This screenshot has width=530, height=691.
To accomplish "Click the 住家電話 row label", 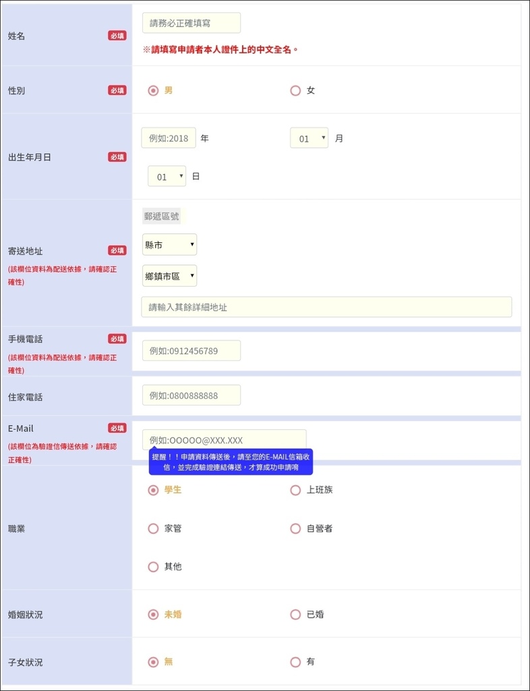I will [26, 397].
